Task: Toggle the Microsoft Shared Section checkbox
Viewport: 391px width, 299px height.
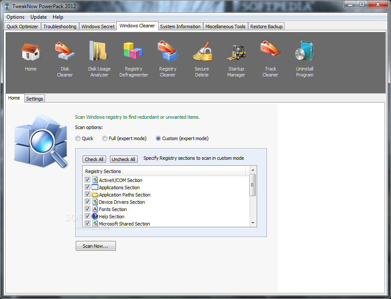Action: coord(87,223)
